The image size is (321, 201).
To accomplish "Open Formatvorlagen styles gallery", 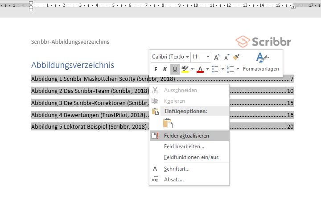I will point(261,62).
